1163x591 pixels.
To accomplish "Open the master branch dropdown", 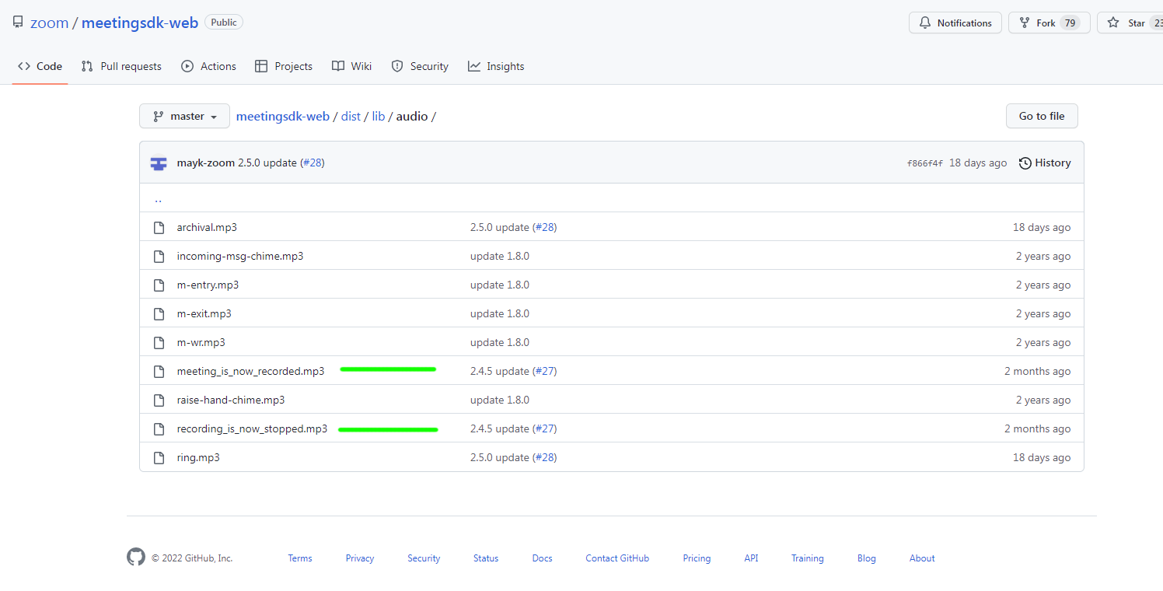I will coord(184,116).
